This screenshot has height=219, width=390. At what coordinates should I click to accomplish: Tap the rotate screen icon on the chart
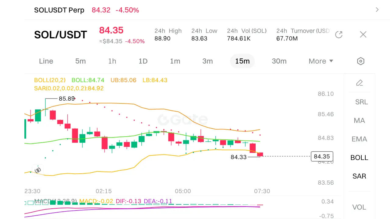click(38, 170)
